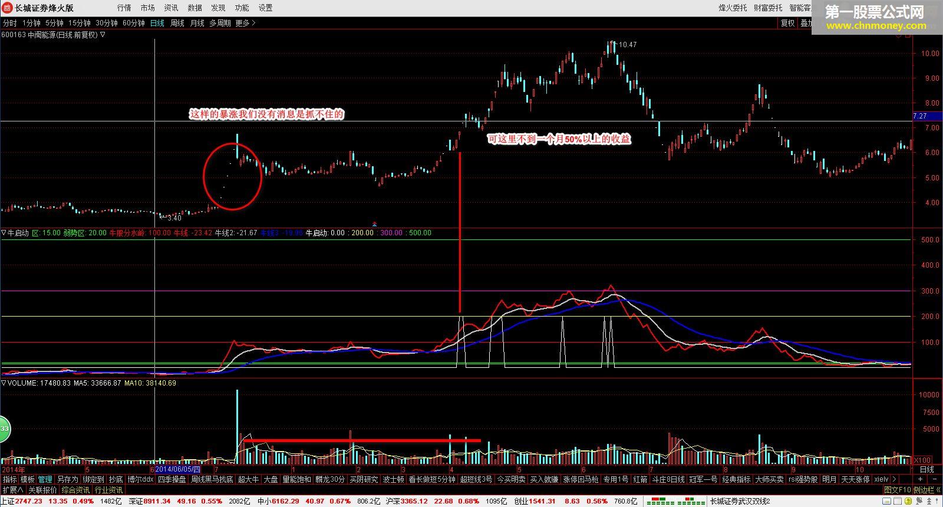Open the 行情 menu
The width and height of the screenshot is (943, 507).
[x=124, y=8]
